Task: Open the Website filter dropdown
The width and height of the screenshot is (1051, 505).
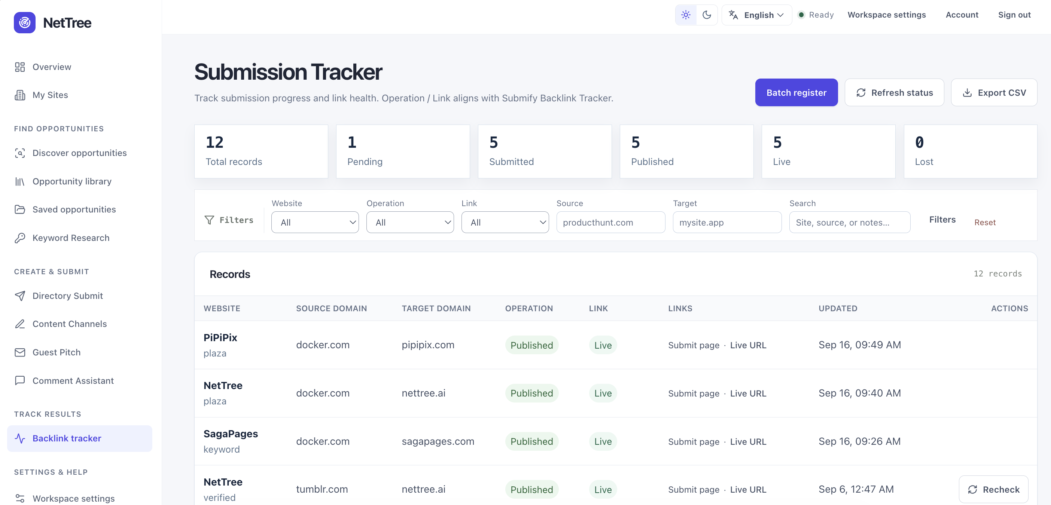Action: click(x=314, y=222)
